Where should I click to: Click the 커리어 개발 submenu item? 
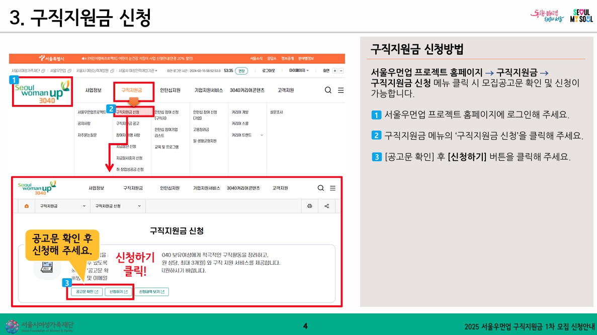pos(240,112)
